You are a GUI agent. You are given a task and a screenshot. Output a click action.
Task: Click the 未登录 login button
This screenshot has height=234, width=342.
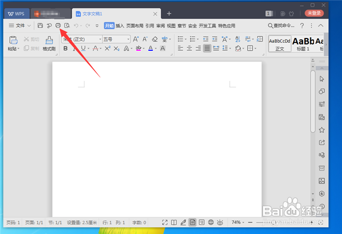point(314,13)
